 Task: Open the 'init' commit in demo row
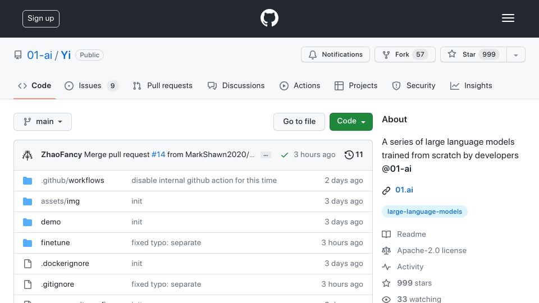pos(136,222)
